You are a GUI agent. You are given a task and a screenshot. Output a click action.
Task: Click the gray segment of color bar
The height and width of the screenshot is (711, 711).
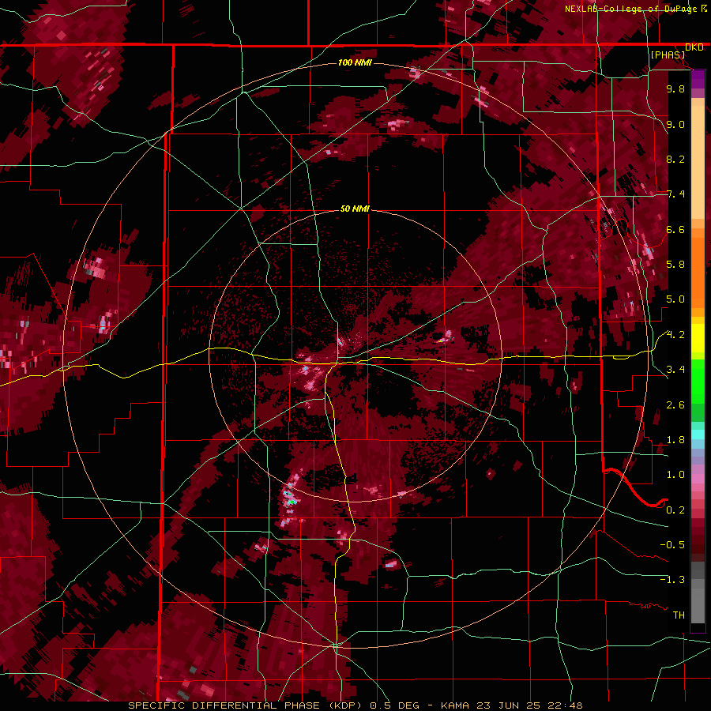point(698,592)
